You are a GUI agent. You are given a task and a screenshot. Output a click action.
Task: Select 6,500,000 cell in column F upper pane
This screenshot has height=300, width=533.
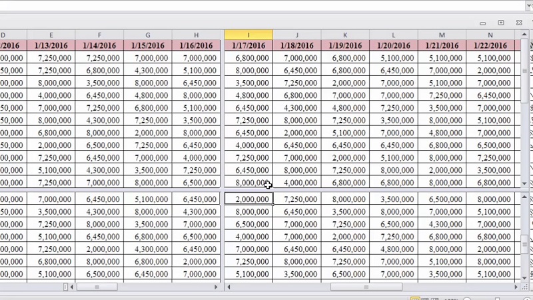tap(99, 145)
